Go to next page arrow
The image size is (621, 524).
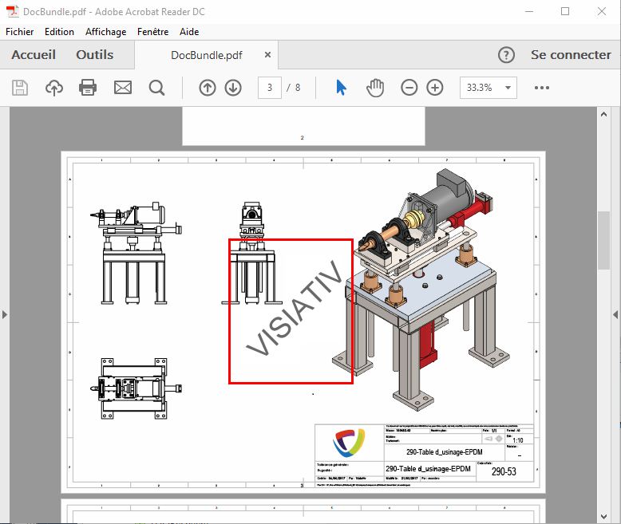pyautogui.click(x=233, y=88)
